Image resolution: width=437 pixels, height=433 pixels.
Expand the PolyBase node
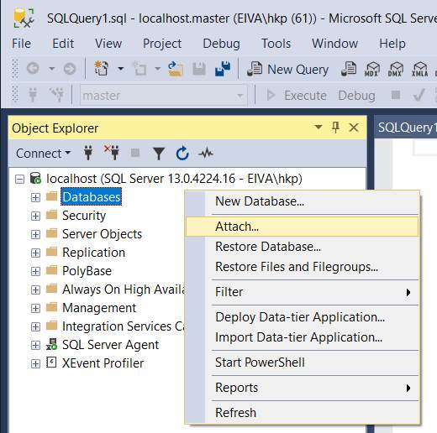pos(35,271)
